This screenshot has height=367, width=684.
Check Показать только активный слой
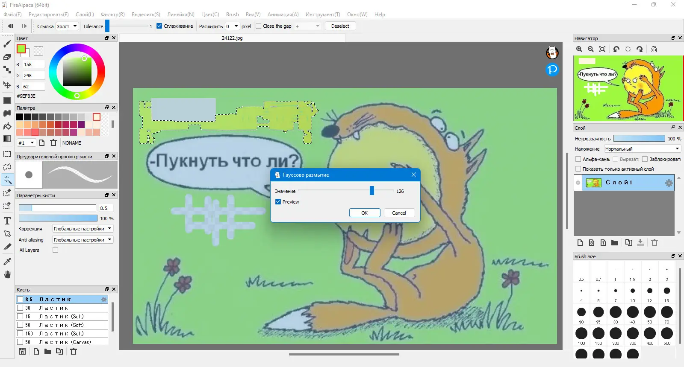point(578,169)
